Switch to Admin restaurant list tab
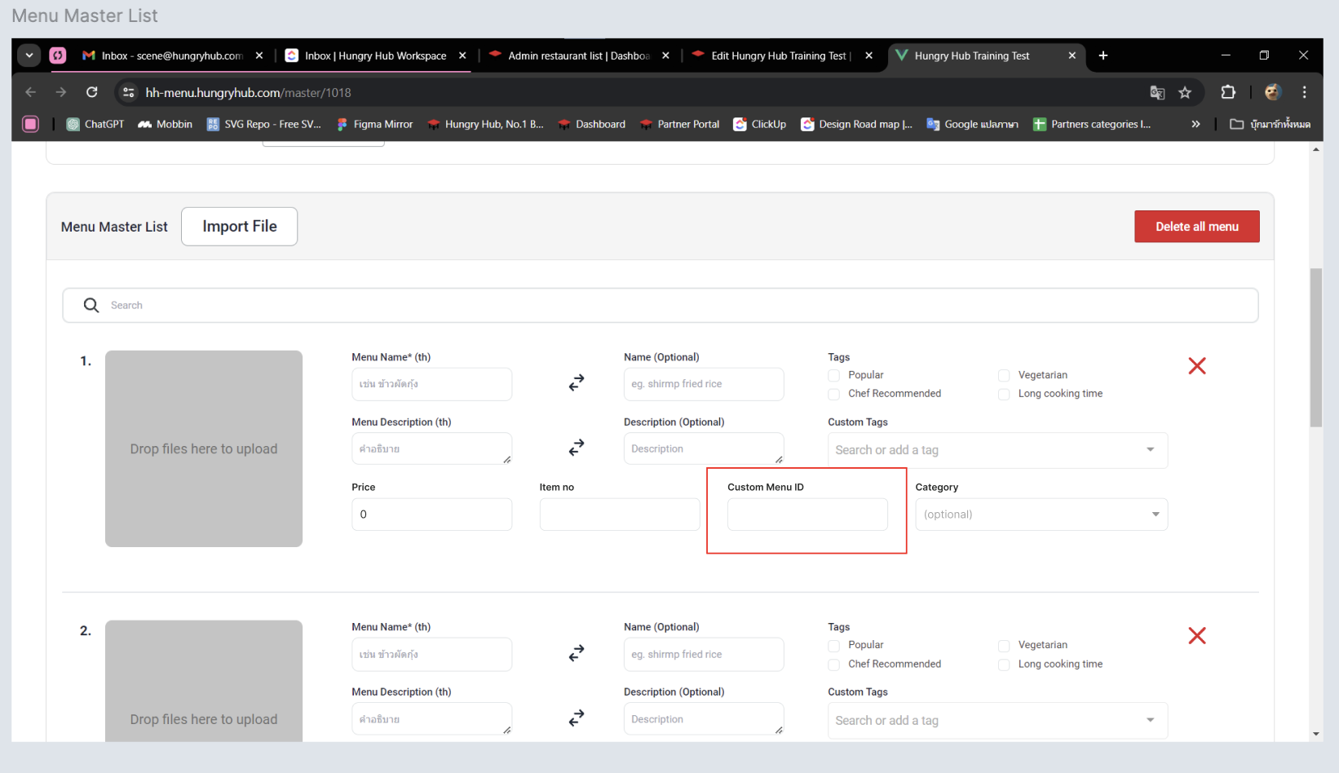This screenshot has width=1339, height=773. pyautogui.click(x=577, y=55)
